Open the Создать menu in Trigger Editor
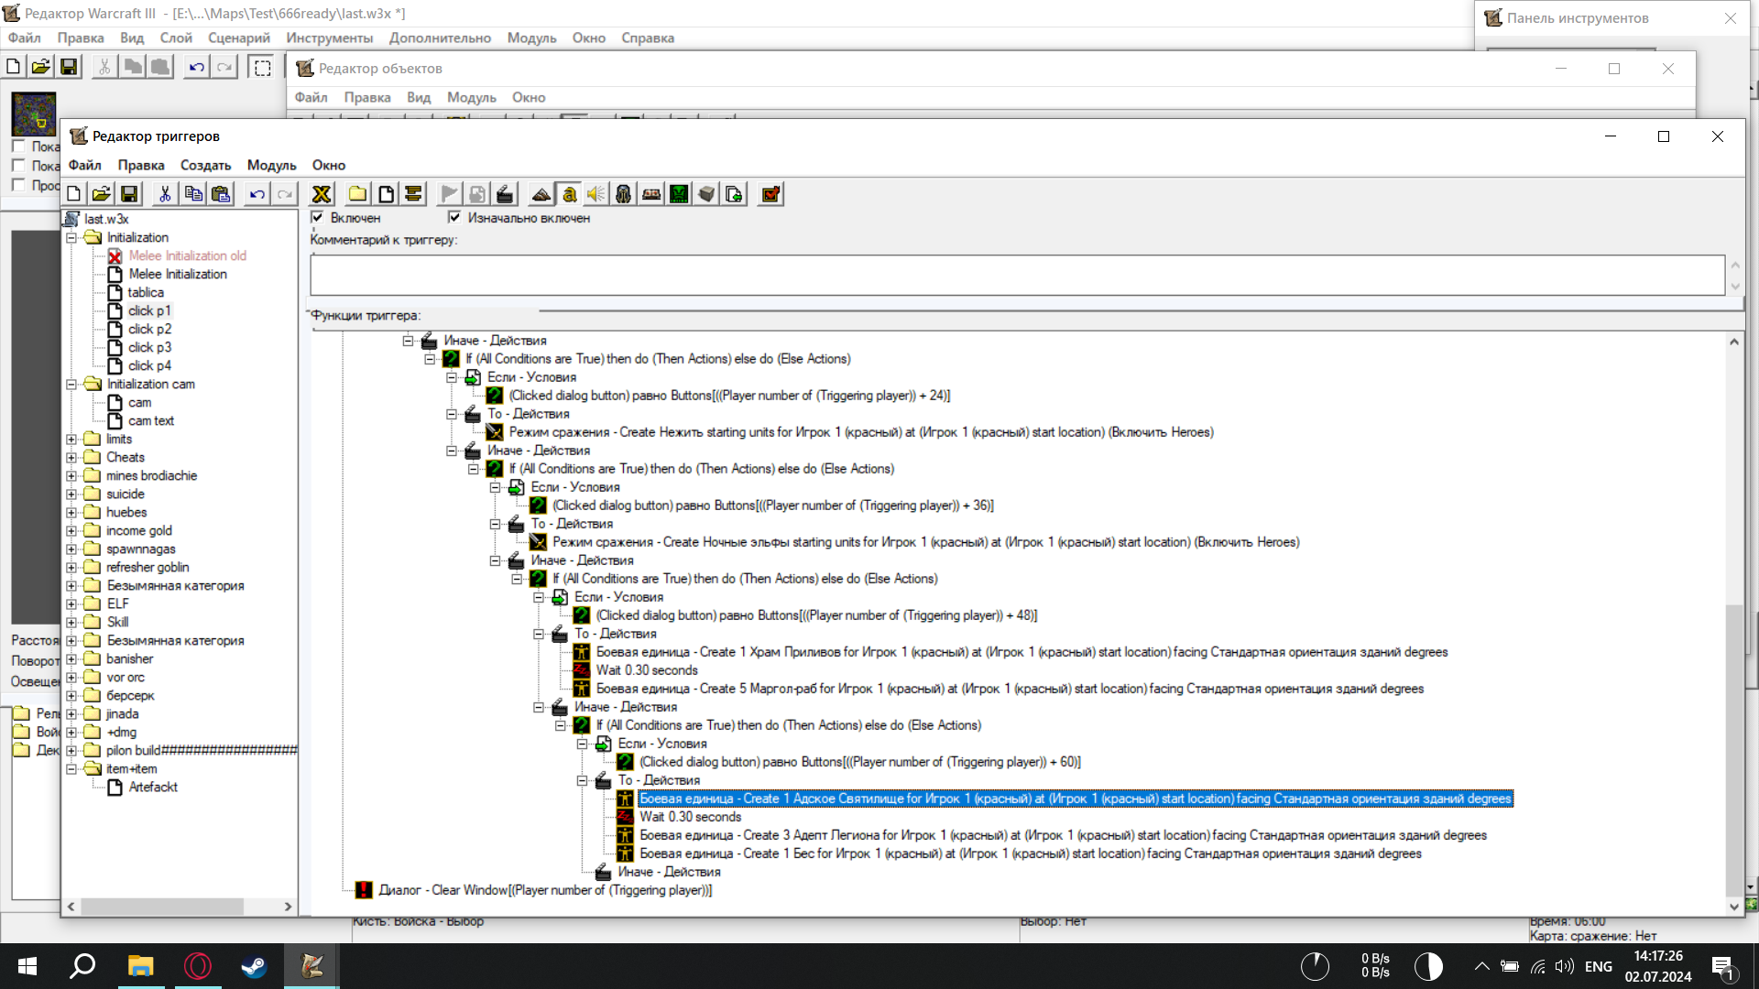The image size is (1759, 989). [205, 165]
